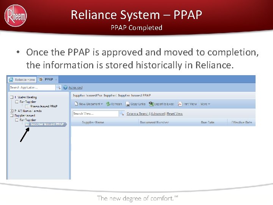Select the Supplier Issued tree item
Image resolution: width=273 pixels, height=205 pixels.
(25, 115)
